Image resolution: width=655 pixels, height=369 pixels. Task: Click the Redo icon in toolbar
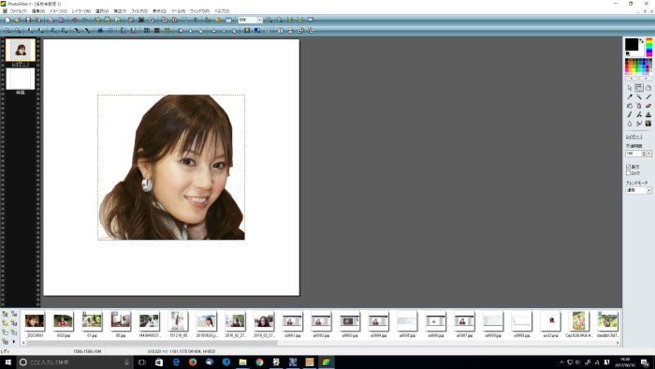(84, 20)
